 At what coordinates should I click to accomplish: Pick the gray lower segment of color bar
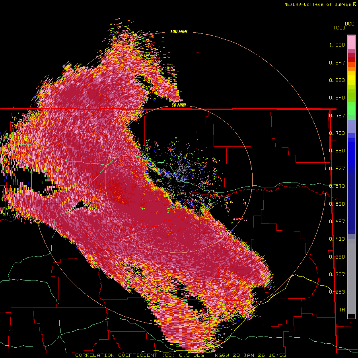pyautogui.click(x=351, y=276)
